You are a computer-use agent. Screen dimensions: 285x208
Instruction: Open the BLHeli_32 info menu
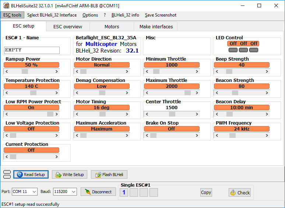[125, 15]
